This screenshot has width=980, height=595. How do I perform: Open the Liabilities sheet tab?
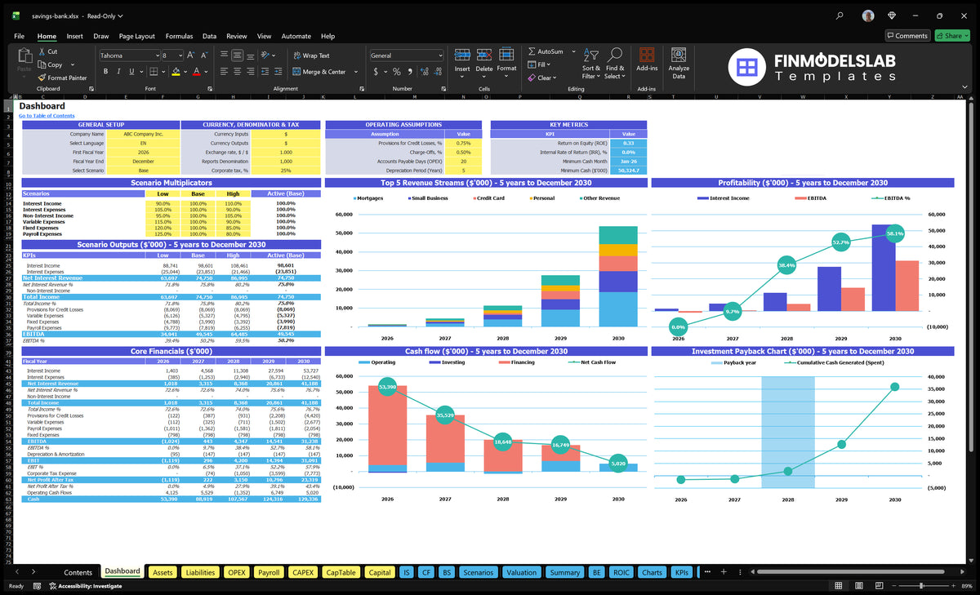tap(200, 572)
